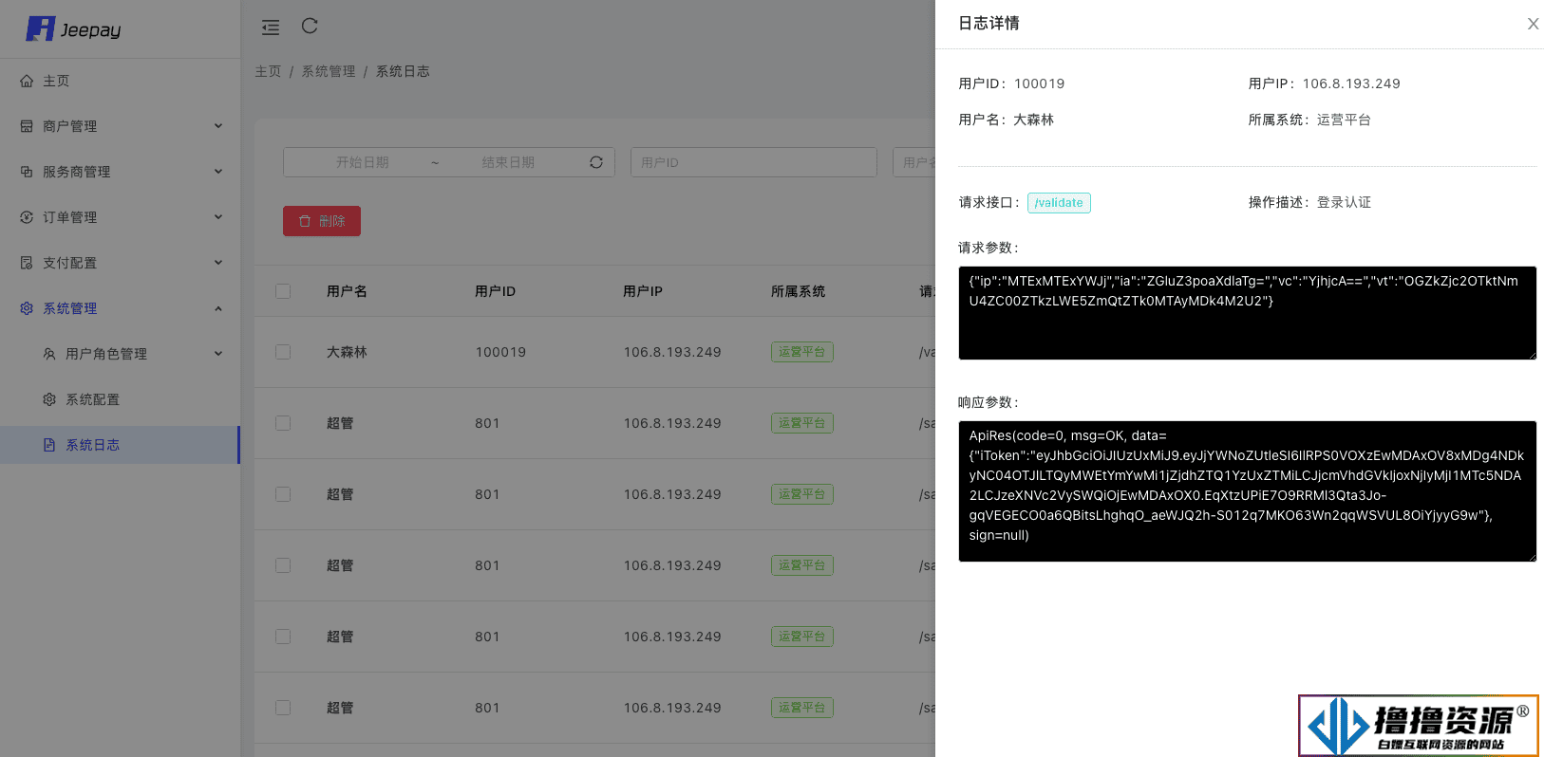The height and width of the screenshot is (757, 1544).
Task: Click the red 删除 button
Action: (x=322, y=221)
